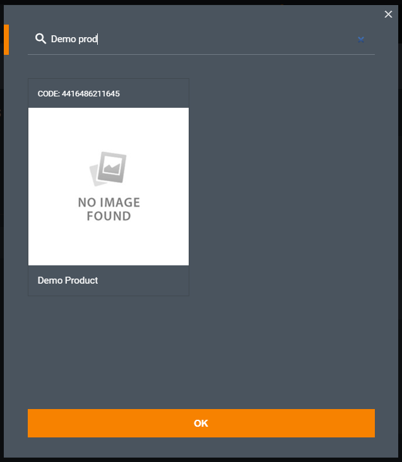Click the CODE: 4416486211645 header
The image size is (402, 462).
[109, 93]
